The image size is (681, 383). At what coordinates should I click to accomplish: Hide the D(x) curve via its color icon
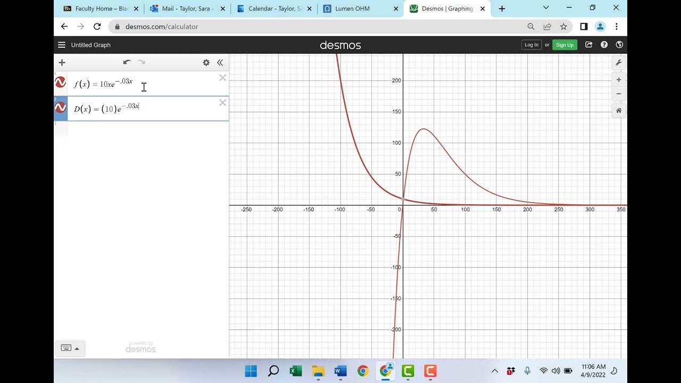pyautogui.click(x=61, y=107)
